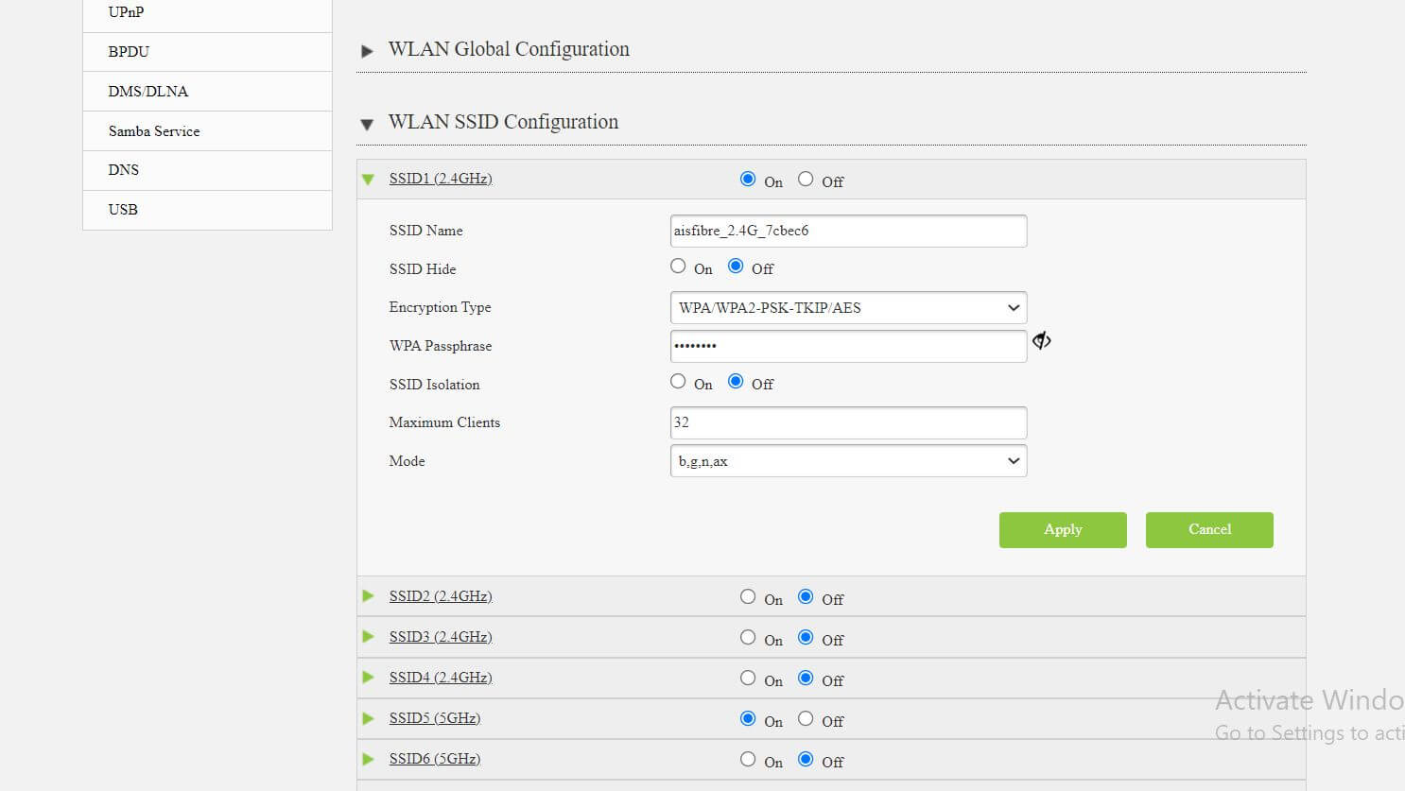Expand SSID2 (2.4GHz) green arrow

369,596
